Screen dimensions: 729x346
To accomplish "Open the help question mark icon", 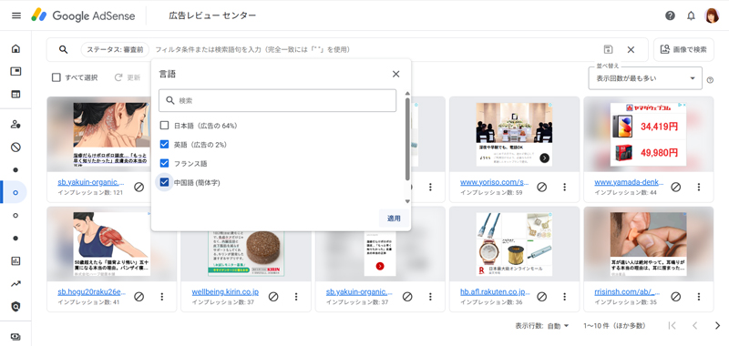I will pos(670,15).
